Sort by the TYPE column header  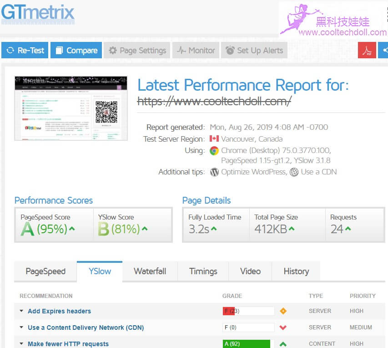pyautogui.click(x=316, y=296)
